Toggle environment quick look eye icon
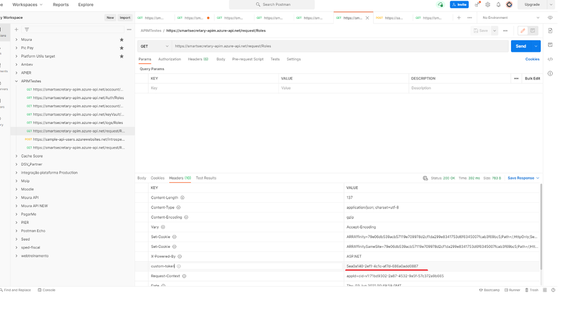571x309 pixels. (x=550, y=18)
